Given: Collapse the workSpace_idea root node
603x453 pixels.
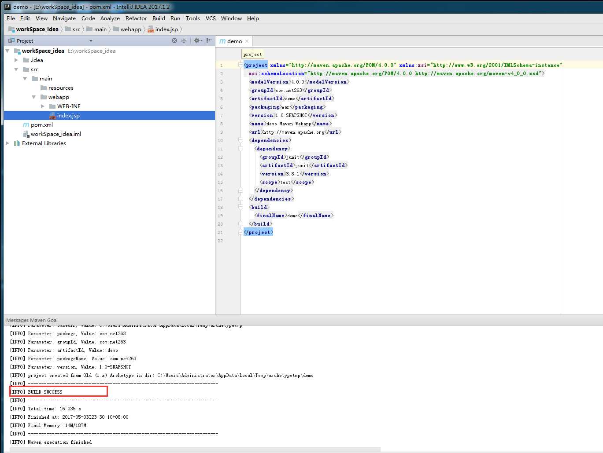Looking at the screenshot, I should point(7,51).
